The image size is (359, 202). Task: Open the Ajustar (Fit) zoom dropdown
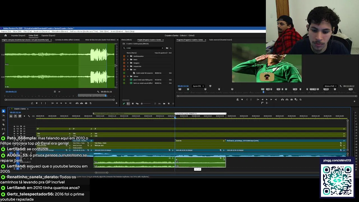[x=199, y=86]
